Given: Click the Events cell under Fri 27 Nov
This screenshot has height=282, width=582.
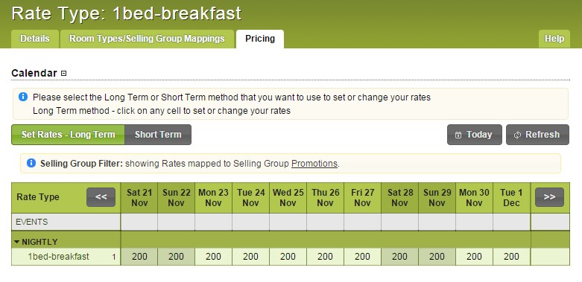Looking at the screenshot, I should (x=363, y=222).
